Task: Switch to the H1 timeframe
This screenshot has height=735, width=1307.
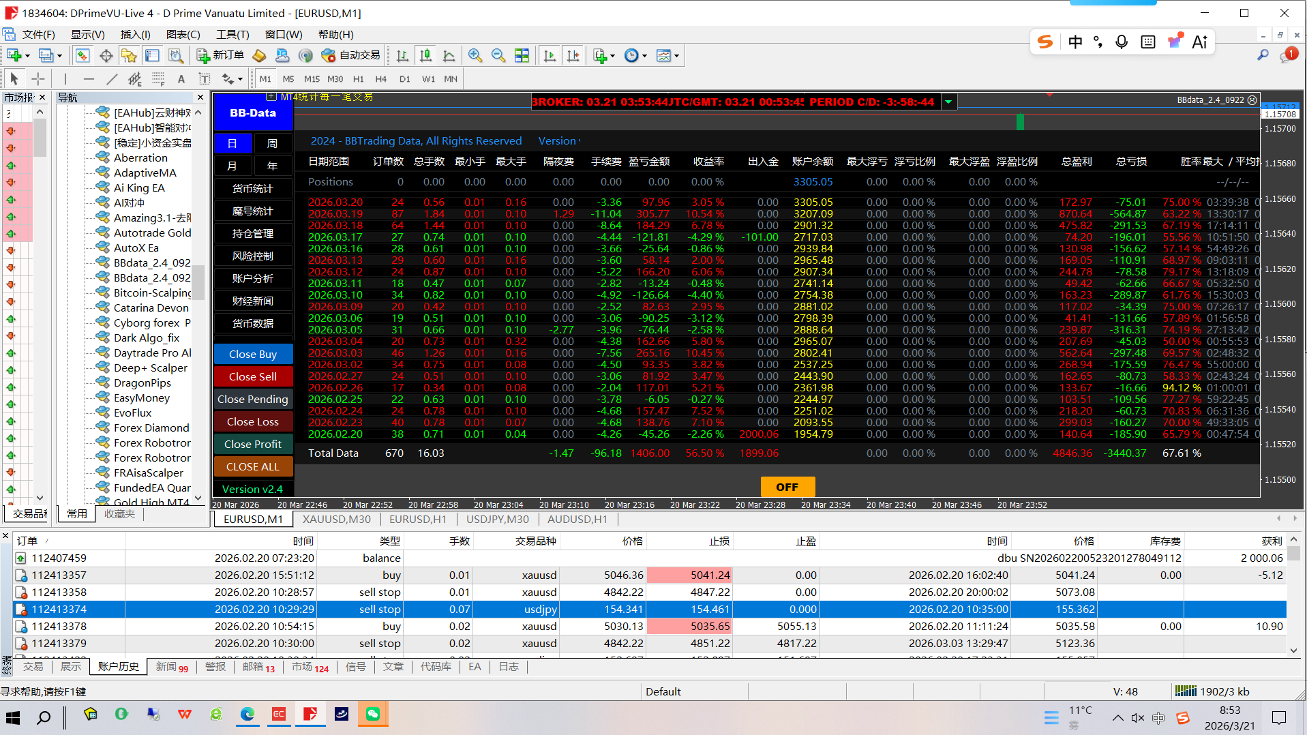Action: coord(359,79)
